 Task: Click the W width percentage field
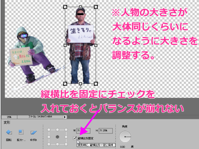(83, 131)
